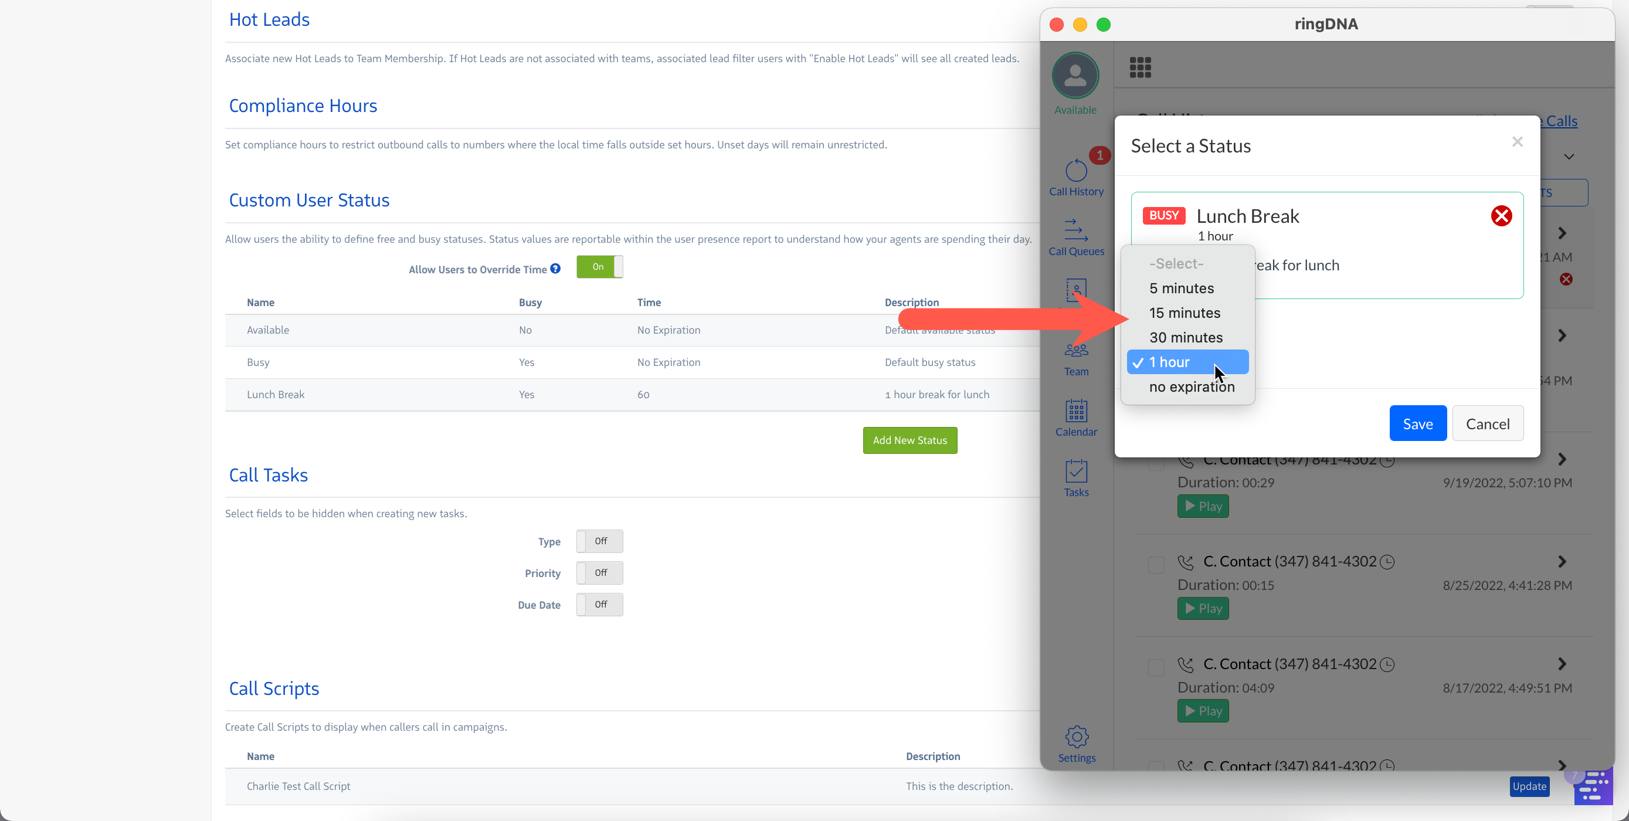The height and width of the screenshot is (821, 1629).
Task: Toggle the Allow Users to Override Time switch
Action: click(599, 267)
